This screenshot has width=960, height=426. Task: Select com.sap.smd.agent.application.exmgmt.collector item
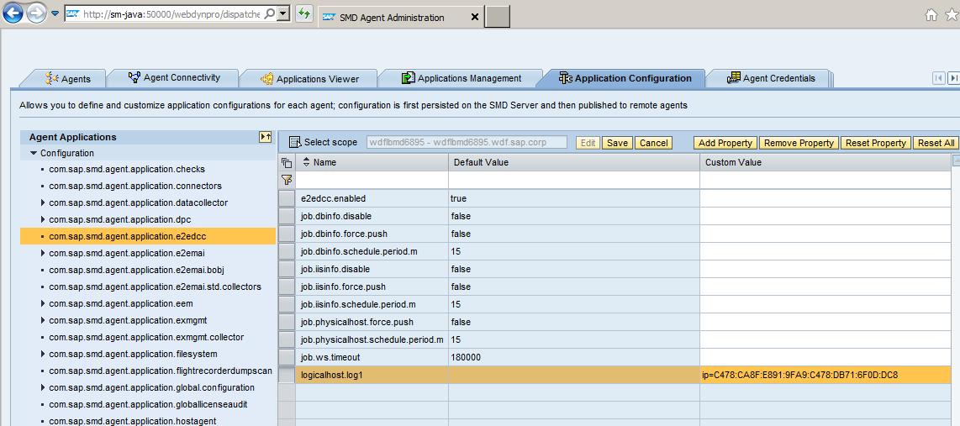pos(146,337)
